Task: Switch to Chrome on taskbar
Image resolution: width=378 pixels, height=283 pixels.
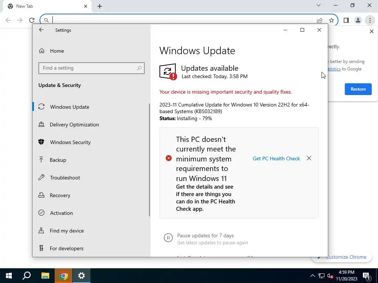Action: (63, 276)
